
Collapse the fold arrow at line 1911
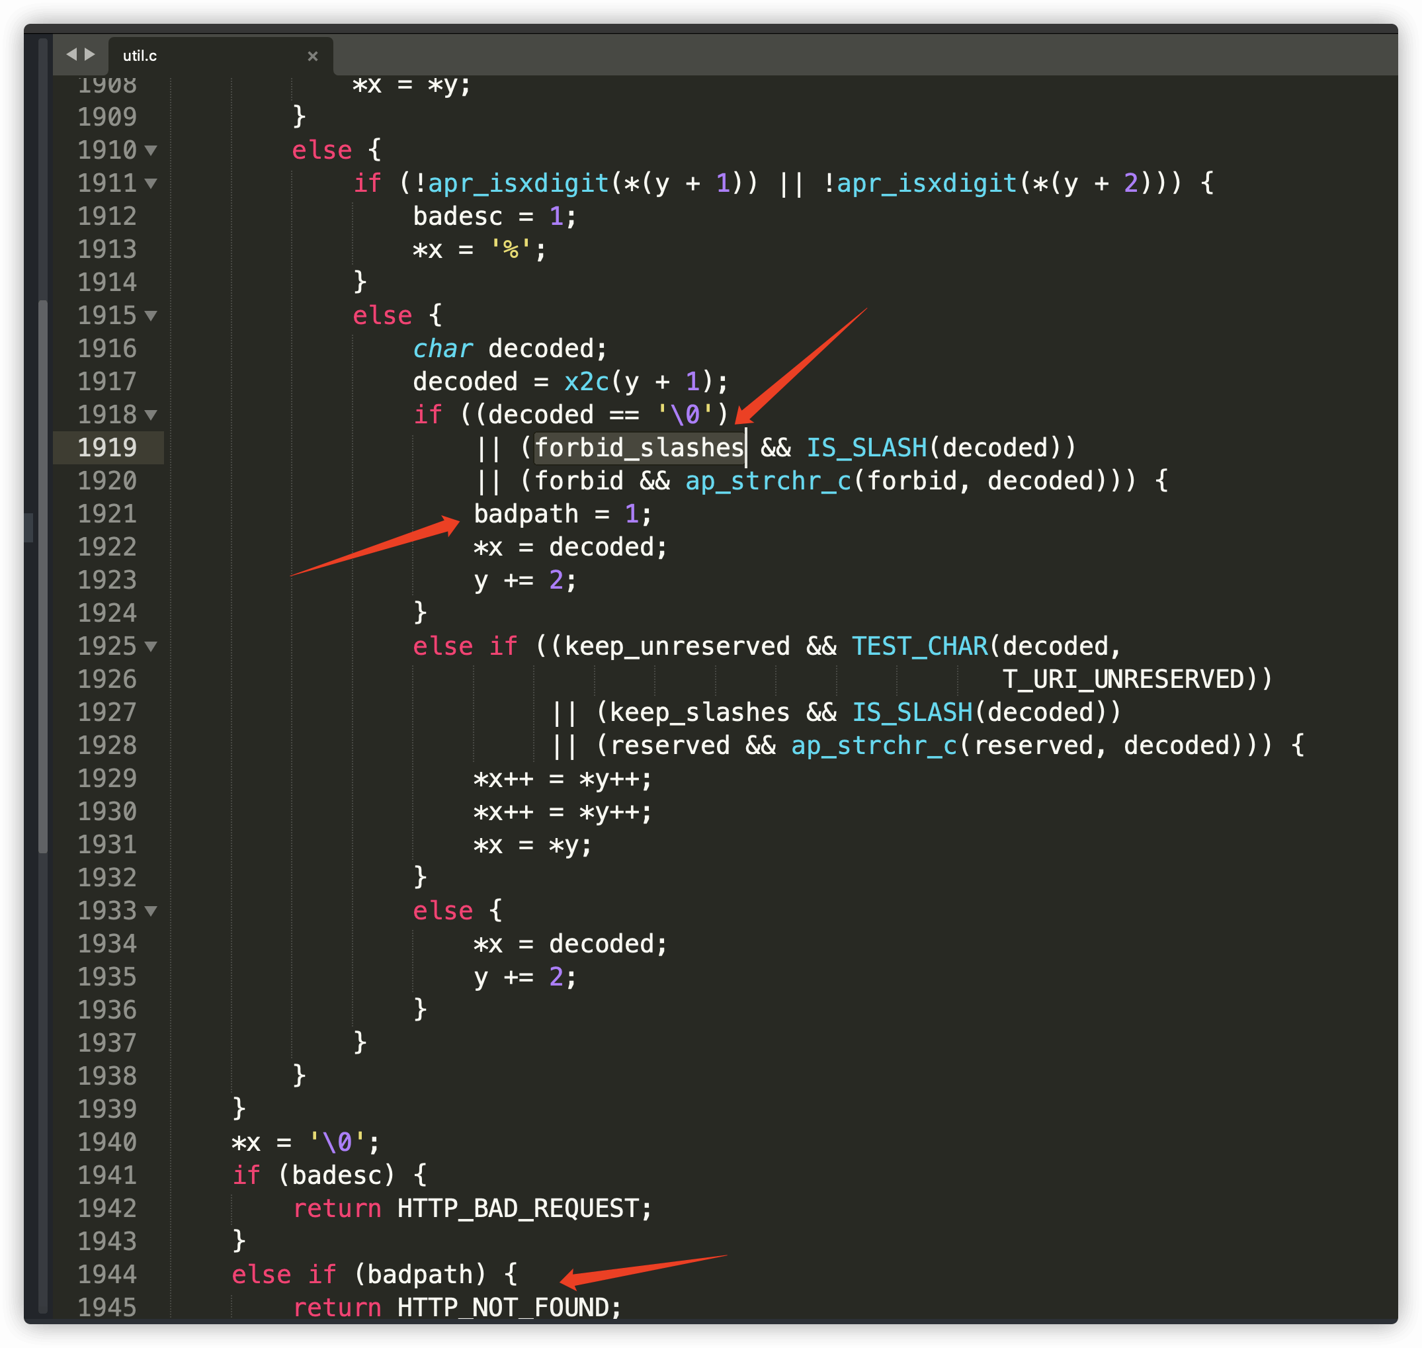[151, 183]
